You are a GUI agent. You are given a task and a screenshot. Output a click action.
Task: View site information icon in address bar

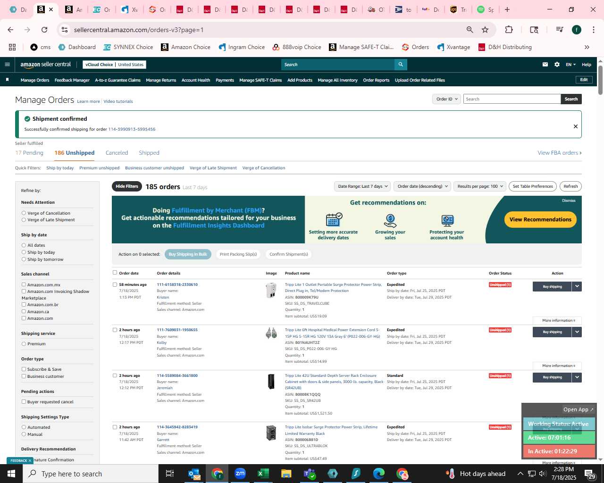[x=65, y=30]
